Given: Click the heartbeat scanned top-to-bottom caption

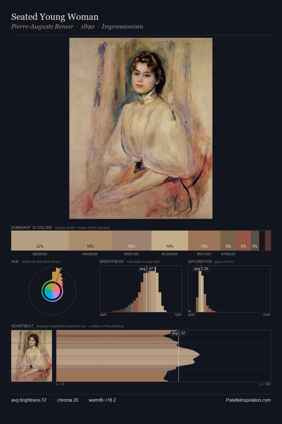Looking at the screenshot, I should (80, 326).
